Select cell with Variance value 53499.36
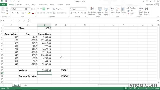The height and width of the screenshot is (90, 160). (44, 70)
